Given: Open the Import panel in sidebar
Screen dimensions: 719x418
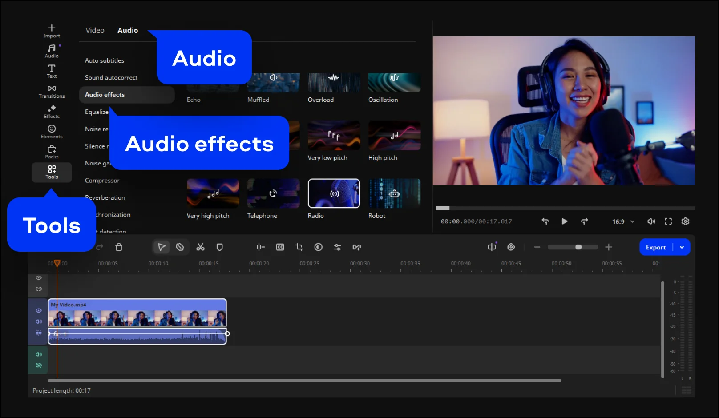Looking at the screenshot, I should (52, 31).
